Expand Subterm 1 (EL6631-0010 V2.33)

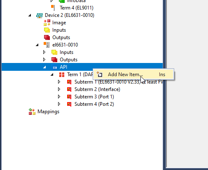point(59,82)
